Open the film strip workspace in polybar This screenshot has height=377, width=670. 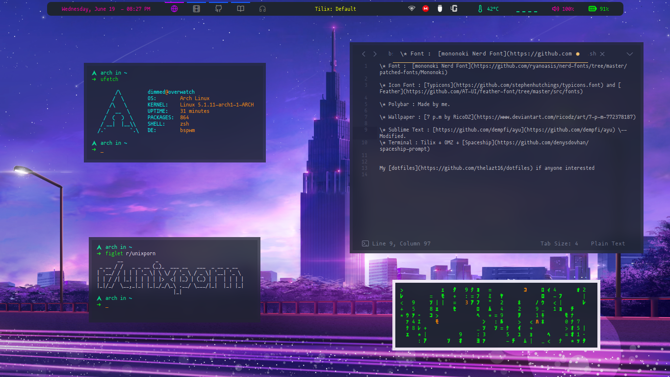tap(197, 9)
